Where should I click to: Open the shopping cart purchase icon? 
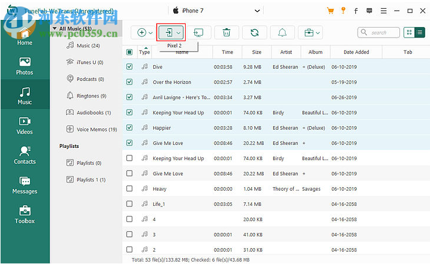pyautogui.click(x=331, y=11)
